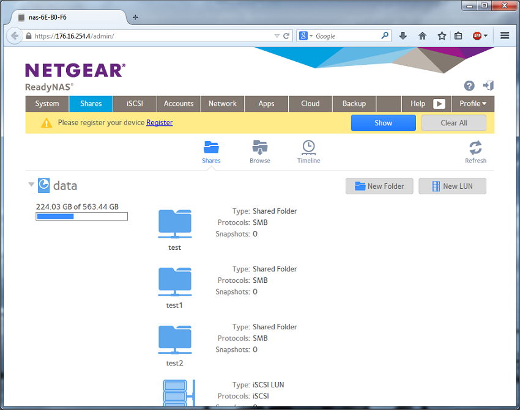Click the test1 folder name
This screenshot has width=520, height=410.
click(x=174, y=306)
